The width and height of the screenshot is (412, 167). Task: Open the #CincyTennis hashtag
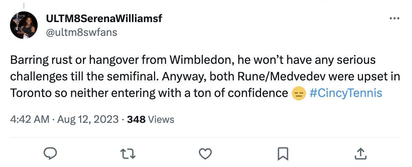(x=346, y=93)
